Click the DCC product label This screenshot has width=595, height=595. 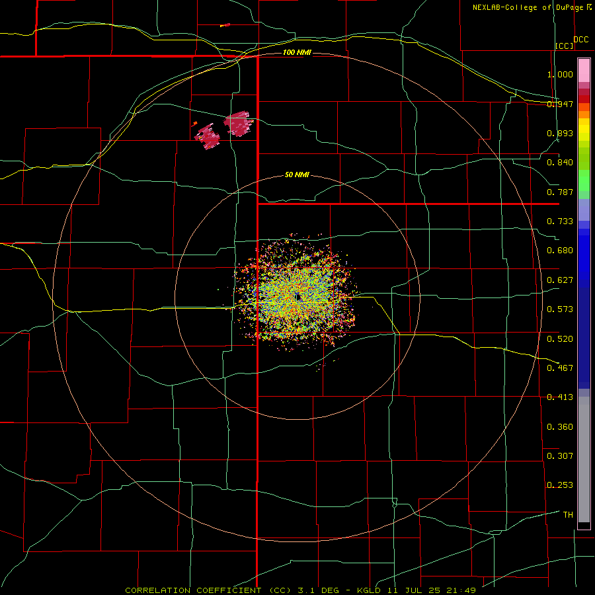point(580,40)
